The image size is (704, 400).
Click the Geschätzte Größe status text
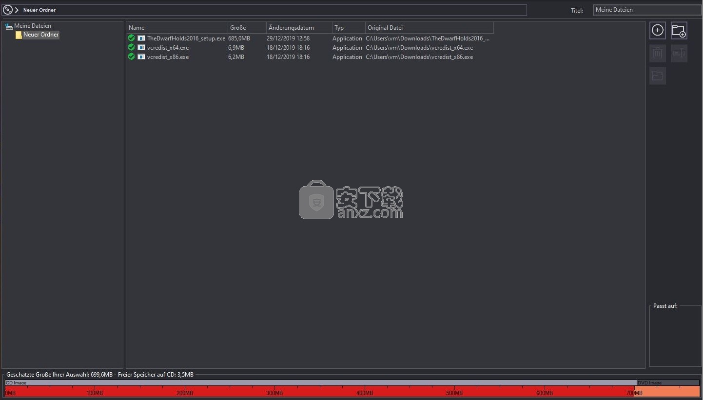point(100,375)
